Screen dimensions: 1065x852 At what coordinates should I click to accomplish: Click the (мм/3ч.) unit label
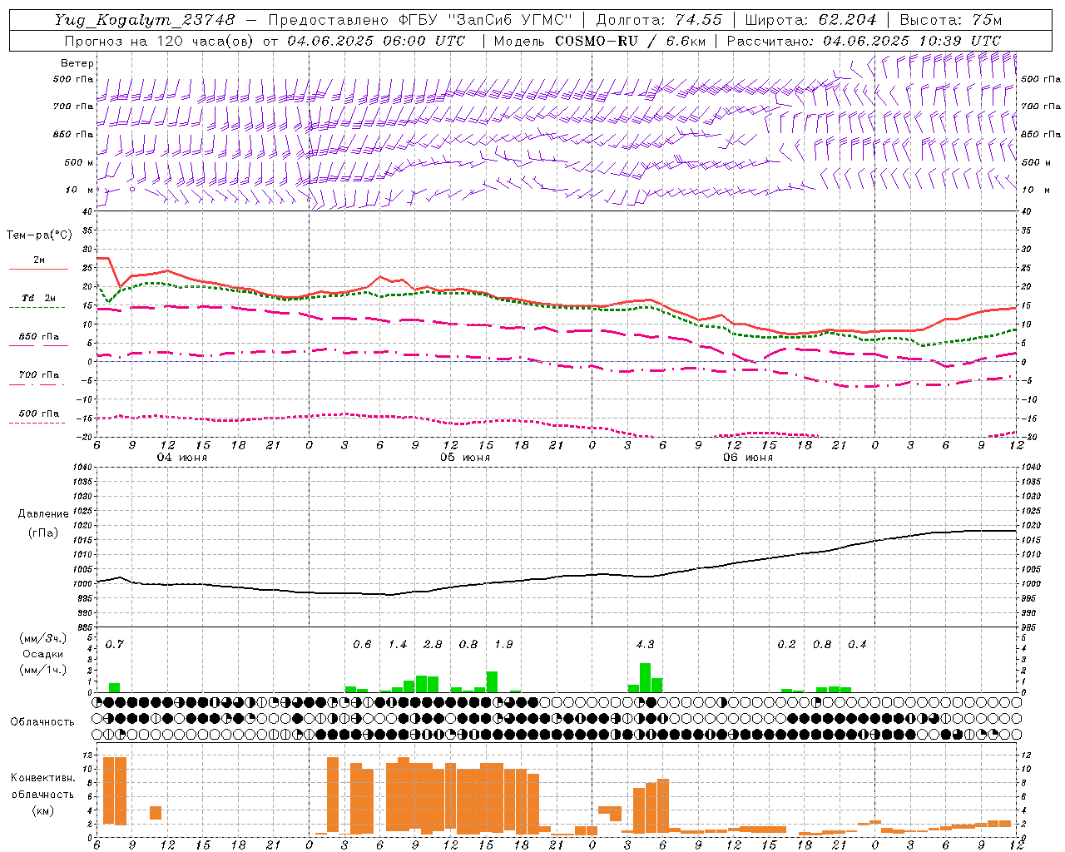pos(43,639)
